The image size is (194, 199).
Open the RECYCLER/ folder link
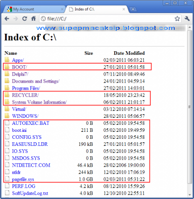pyautogui.click(x=25, y=95)
